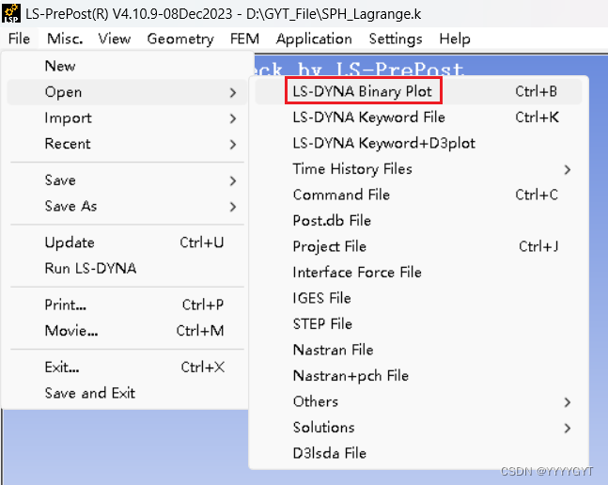Expand the Save As submenu
608x485 pixels.
pyautogui.click(x=127, y=206)
